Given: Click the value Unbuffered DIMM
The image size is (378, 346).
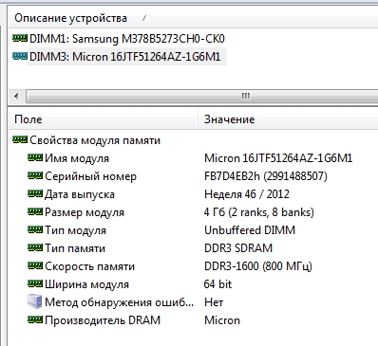Looking at the screenshot, I should (250, 230).
